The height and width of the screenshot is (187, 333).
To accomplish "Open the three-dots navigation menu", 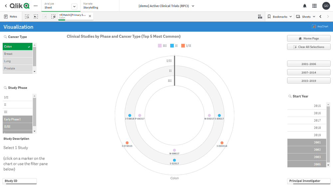I will pyautogui.click(x=35, y=6).
